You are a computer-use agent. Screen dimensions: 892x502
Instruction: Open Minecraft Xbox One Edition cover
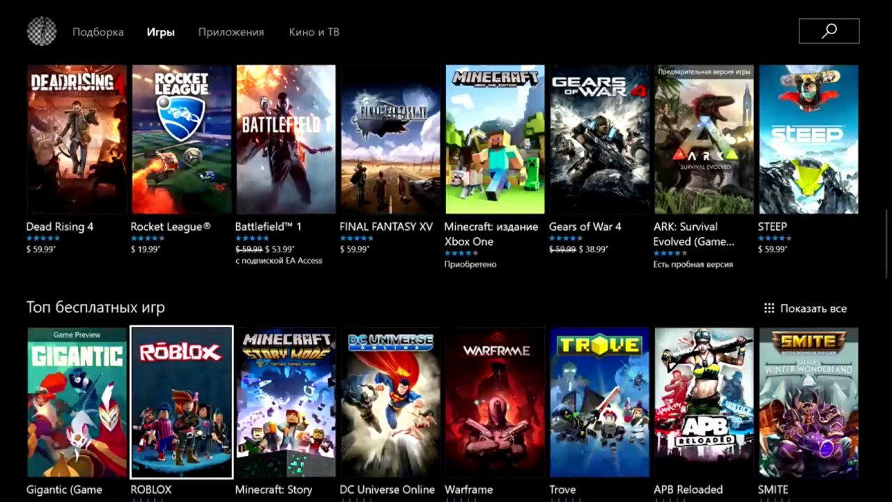pos(495,139)
